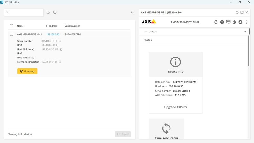Image resolution: width=254 pixels, height=143 pixels.
Task: Copy the IPv4 link-local address 169.254.130.217
Action: tap(61, 49)
